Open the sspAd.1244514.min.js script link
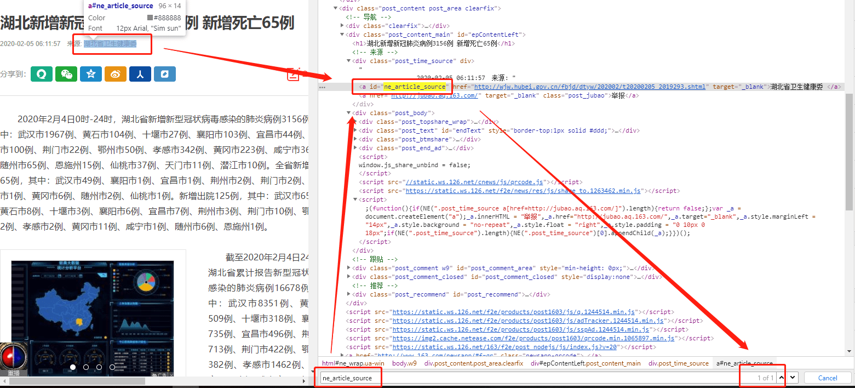855x388 pixels. 521,329
